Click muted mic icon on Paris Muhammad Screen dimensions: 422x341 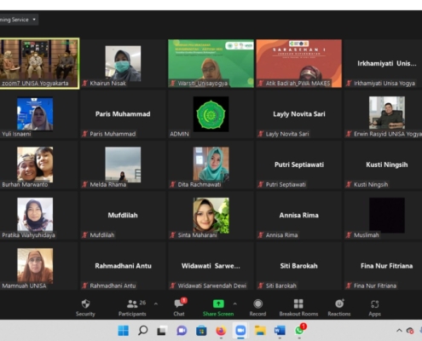[x=84, y=134]
